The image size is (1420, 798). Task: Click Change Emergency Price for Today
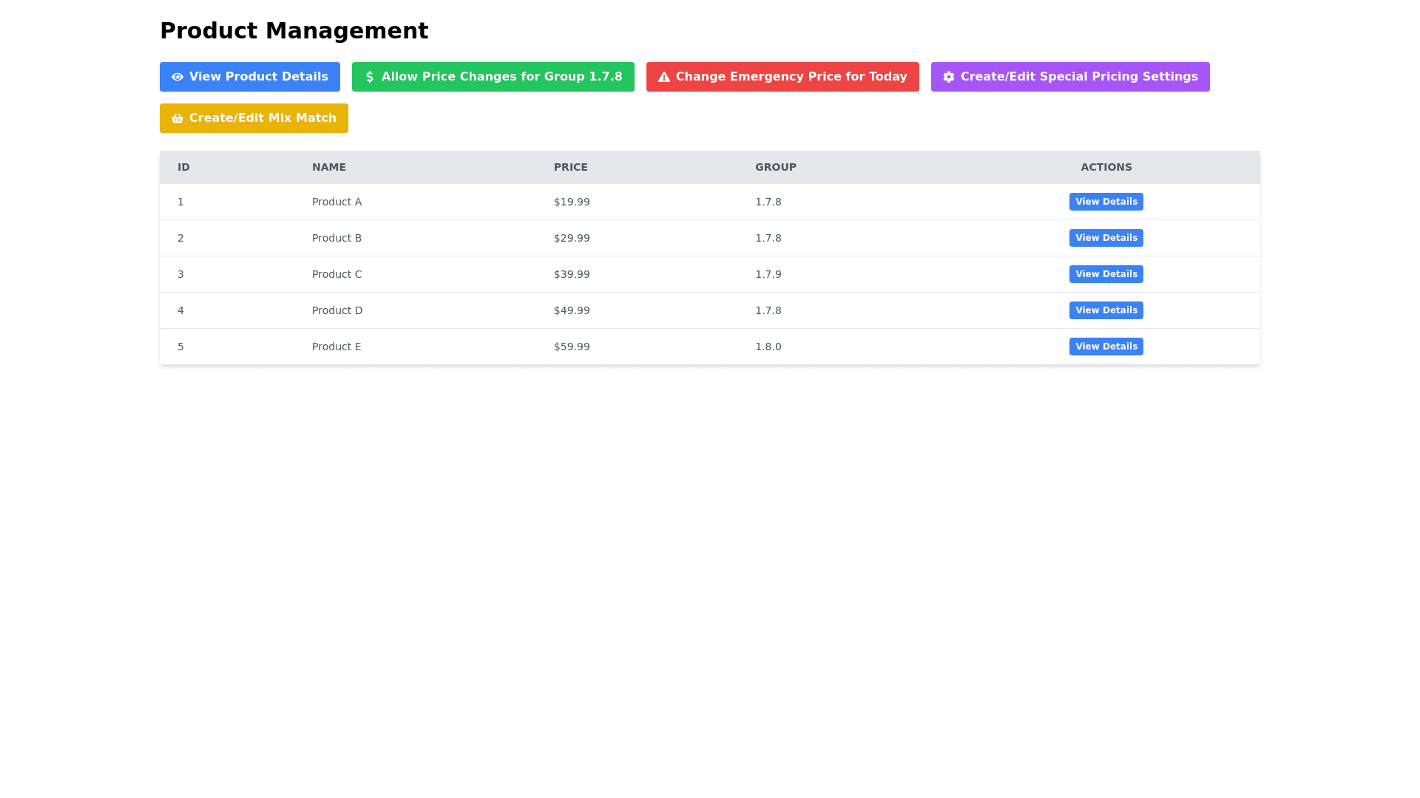coord(782,77)
